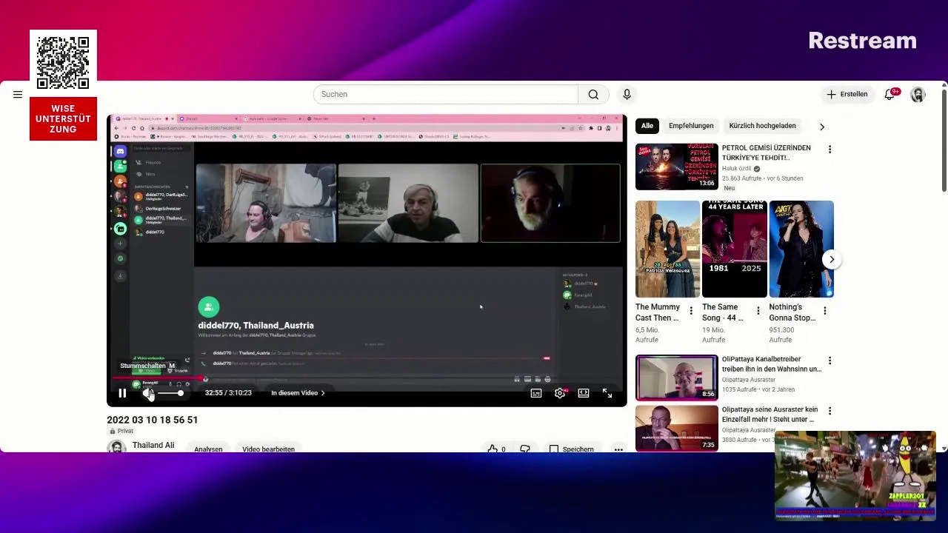
Task: Open options for 'The Mummy Cast Then' short
Action: click(691, 311)
